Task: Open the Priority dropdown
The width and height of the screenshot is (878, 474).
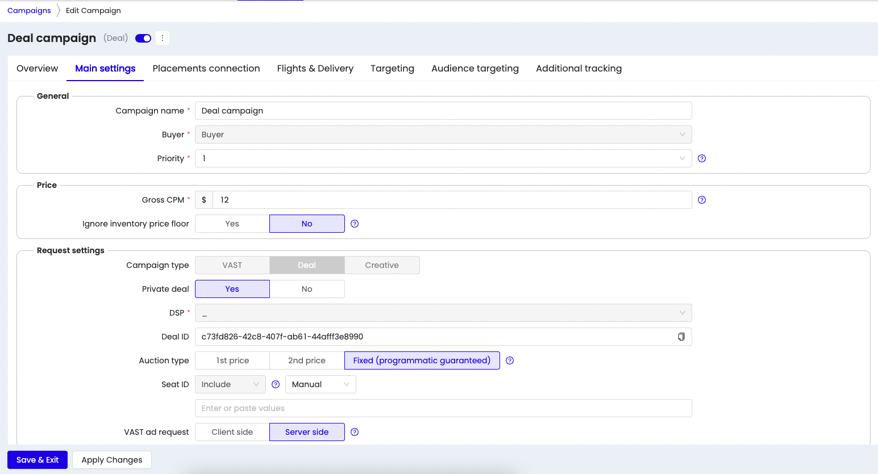Action: point(443,158)
